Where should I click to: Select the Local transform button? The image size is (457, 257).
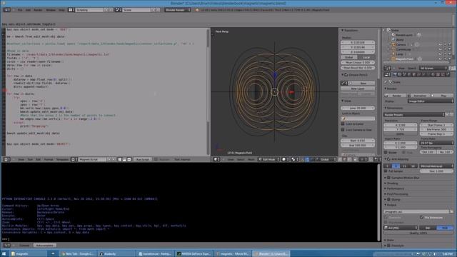pyautogui.click(x=366, y=57)
